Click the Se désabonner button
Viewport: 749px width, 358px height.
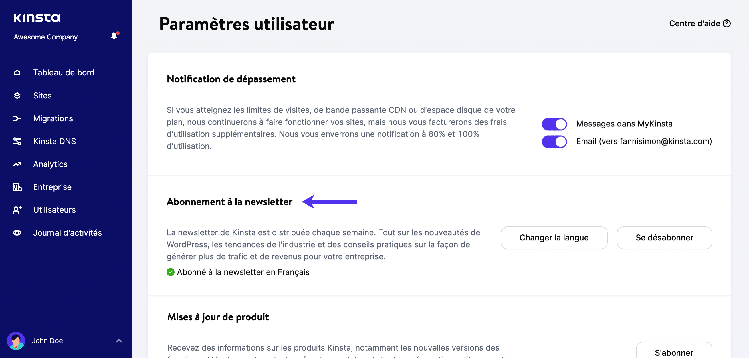click(664, 237)
